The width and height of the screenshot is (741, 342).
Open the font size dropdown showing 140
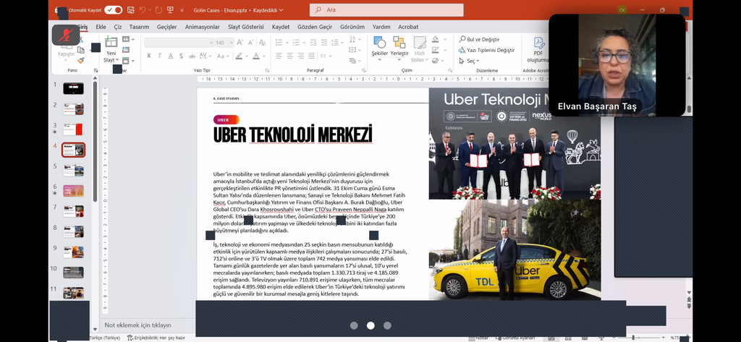pos(229,43)
